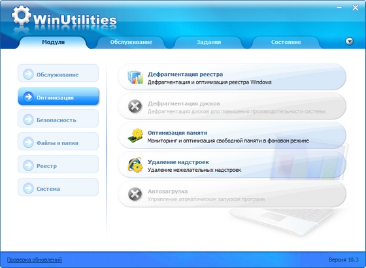366x268 pixels.
Task: Click the Версия 10.3 status text
Action: (x=343, y=260)
